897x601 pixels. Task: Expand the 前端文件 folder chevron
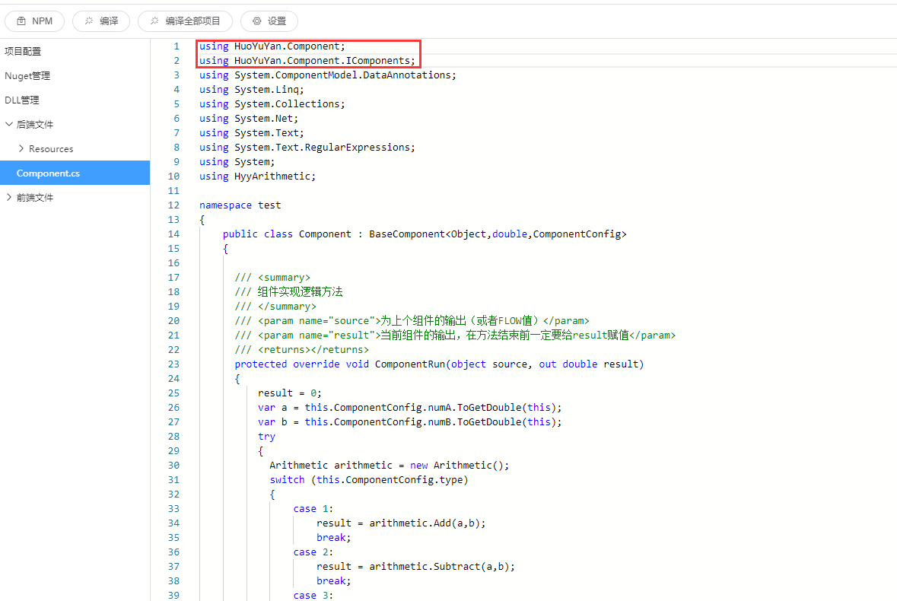(9, 198)
